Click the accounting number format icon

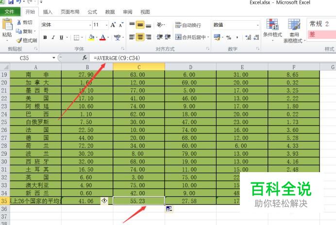point(217,37)
